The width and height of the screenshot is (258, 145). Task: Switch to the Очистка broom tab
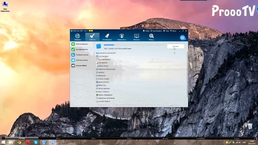point(92,37)
